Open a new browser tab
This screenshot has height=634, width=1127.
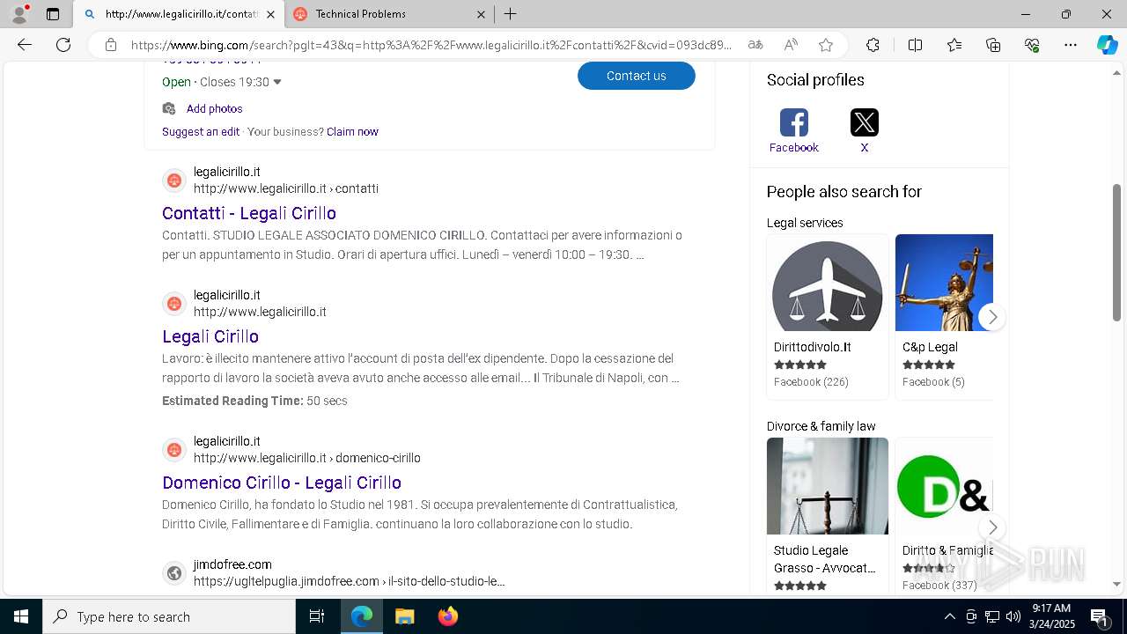(x=511, y=14)
